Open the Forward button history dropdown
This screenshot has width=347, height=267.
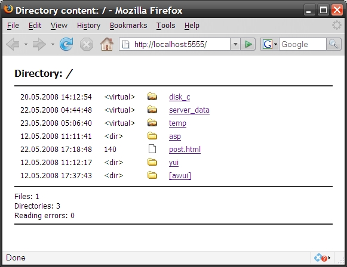(53, 44)
